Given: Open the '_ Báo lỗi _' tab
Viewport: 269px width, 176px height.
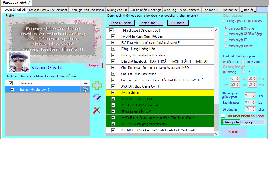Looking at the screenshot, I should pyautogui.click(x=249, y=10).
